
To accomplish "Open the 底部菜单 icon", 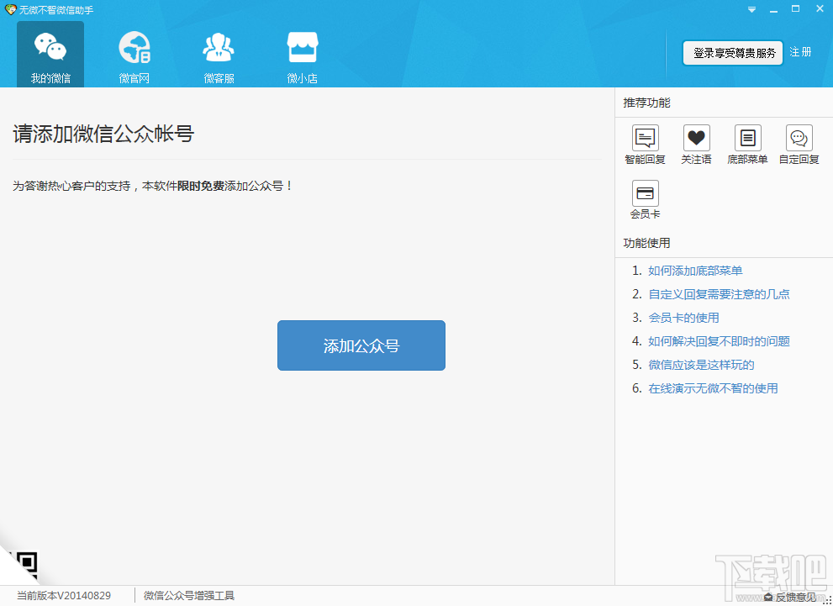I will (x=747, y=145).
